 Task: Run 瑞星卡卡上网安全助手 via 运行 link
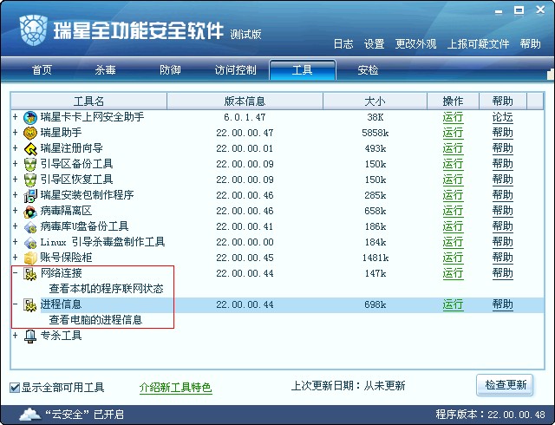click(453, 117)
